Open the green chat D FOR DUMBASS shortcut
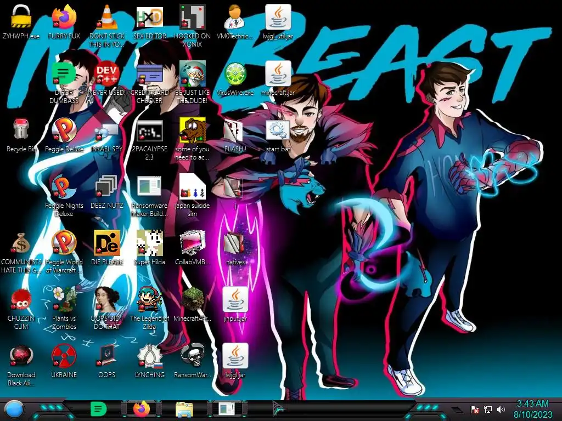 tap(64, 73)
